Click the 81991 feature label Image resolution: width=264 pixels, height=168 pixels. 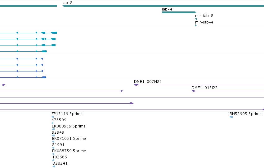58,145
